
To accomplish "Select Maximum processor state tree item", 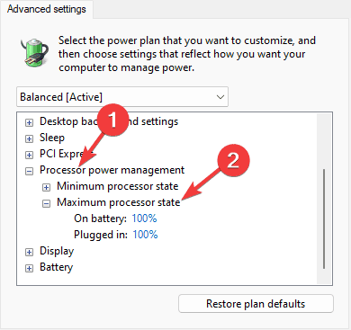I will (119, 202).
